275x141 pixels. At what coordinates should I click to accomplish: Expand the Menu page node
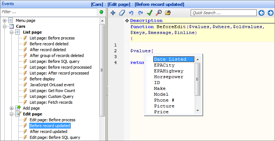[x=4, y=20]
